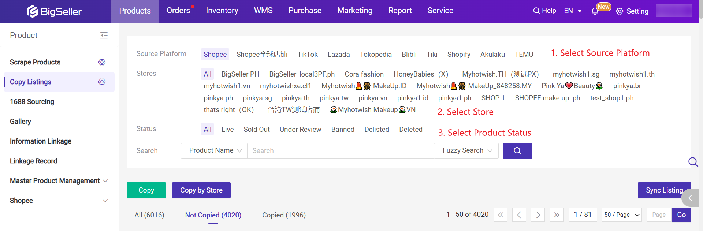Click the floating search icon at right edge
703x231 pixels.
(x=693, y=162)
